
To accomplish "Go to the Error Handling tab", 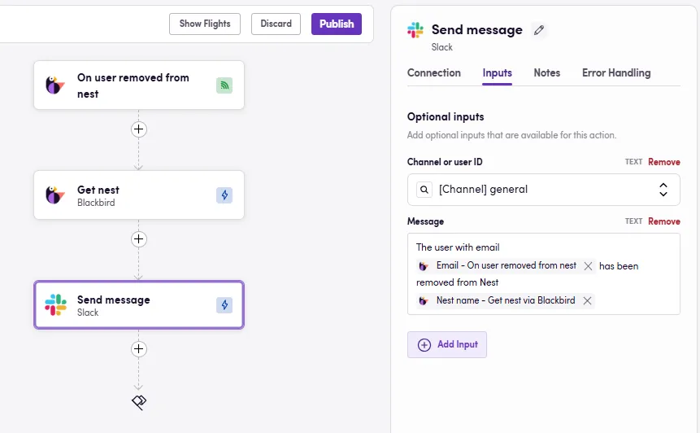I will click(616, 73).
